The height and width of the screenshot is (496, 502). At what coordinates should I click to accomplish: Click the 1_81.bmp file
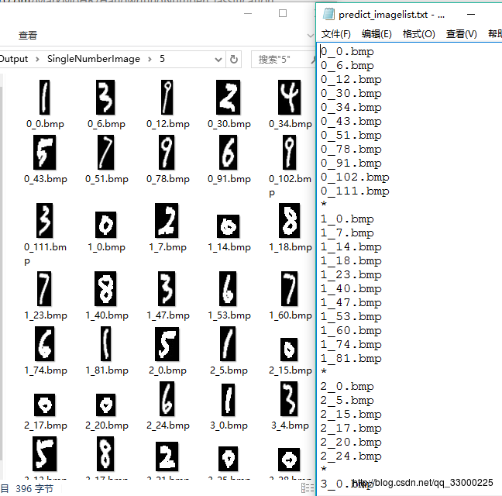coord(105,344)
